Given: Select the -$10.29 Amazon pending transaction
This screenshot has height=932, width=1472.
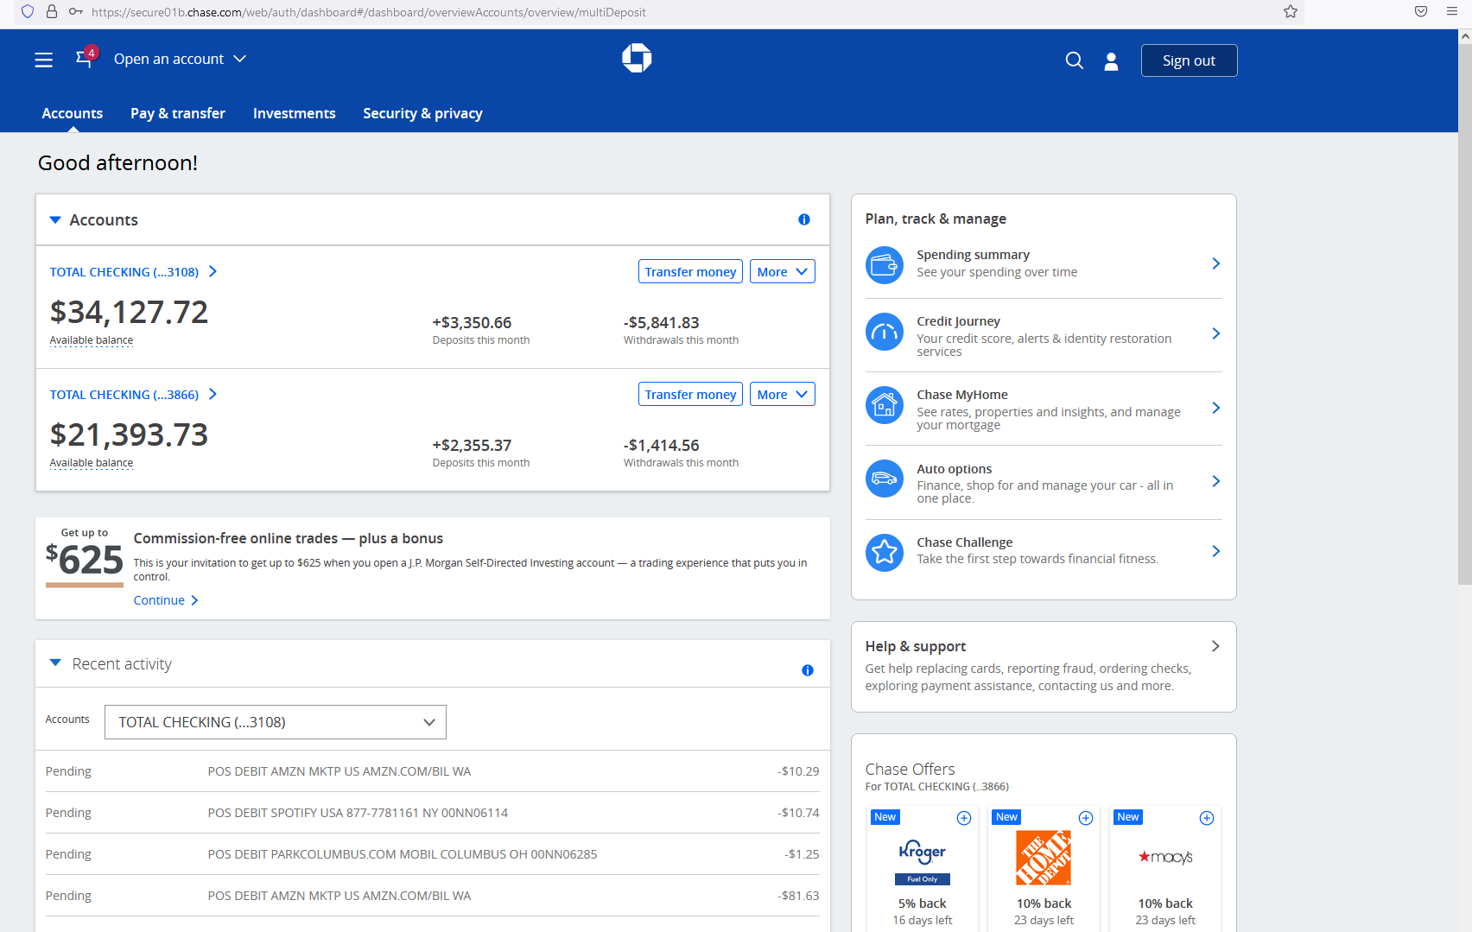Looking at the screenshot, I should coord(432,771).
